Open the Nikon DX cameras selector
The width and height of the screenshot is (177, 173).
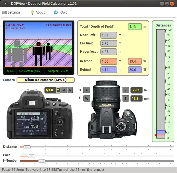point(45,80)
